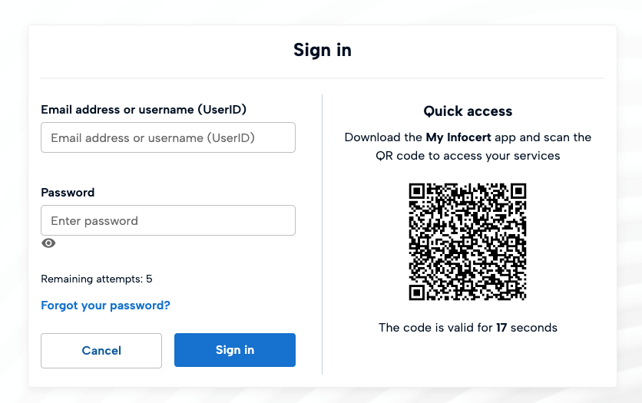This screenshot has width=642, height=403.
Task: Click the Quick access heading
Action: (x=468, y=111)
